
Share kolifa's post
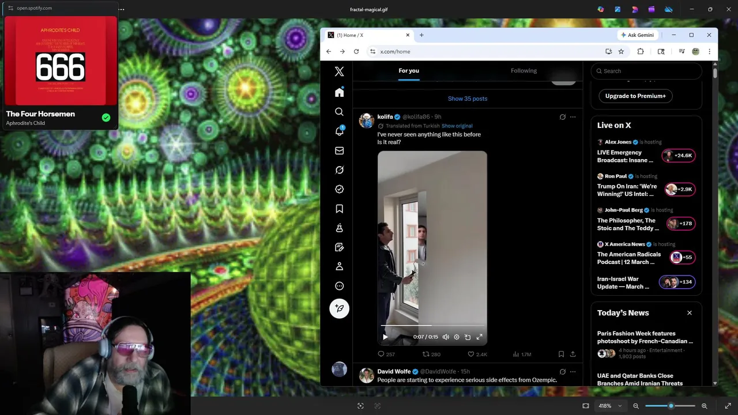click(x=573, y=354)
